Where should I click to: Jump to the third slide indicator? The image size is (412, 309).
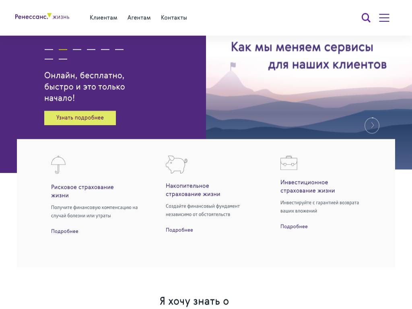pos(77,49)
